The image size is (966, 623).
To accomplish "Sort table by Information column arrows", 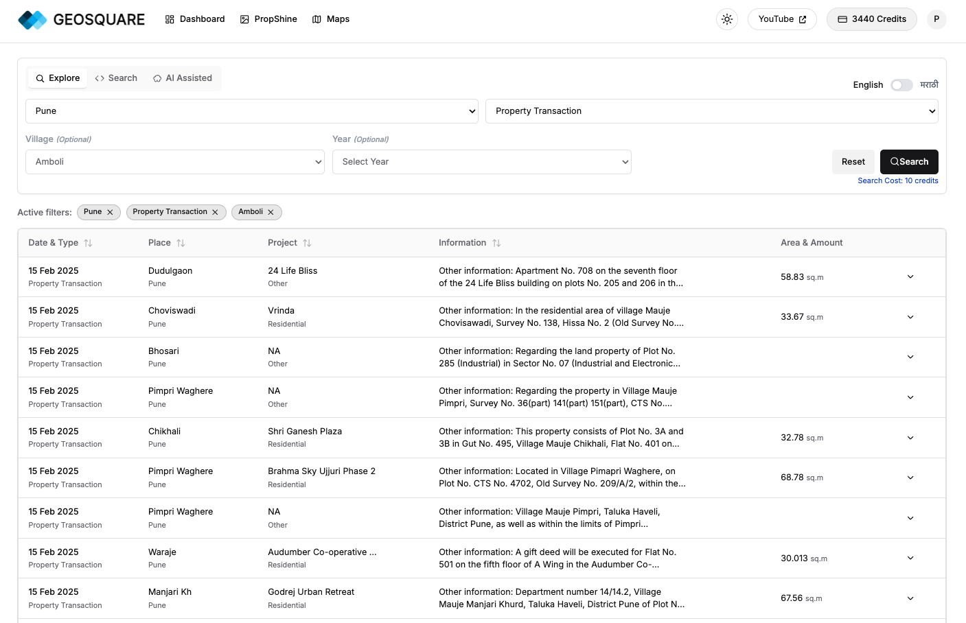I will click(x=496, y=243).
